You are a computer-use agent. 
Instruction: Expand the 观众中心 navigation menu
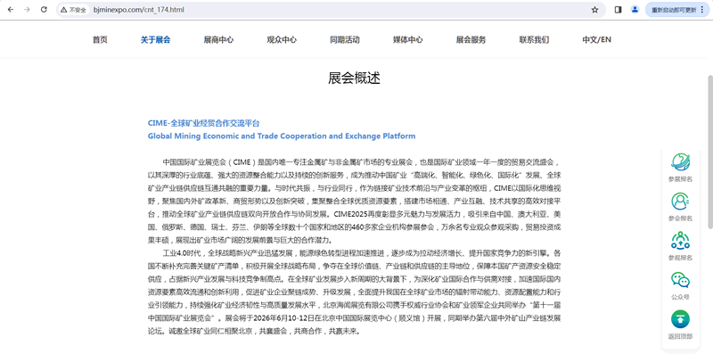(282, 40)
